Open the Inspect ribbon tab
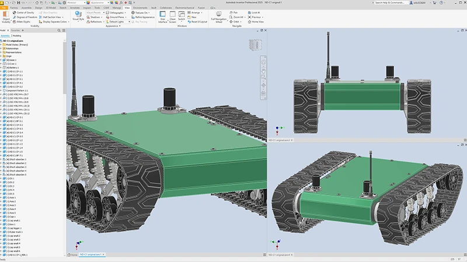 click(x=87, y=8)
